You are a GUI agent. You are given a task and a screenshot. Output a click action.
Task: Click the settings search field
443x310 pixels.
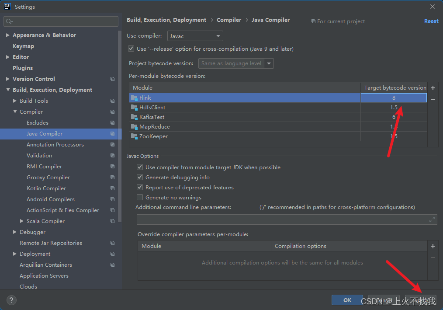tap(61, 21)
